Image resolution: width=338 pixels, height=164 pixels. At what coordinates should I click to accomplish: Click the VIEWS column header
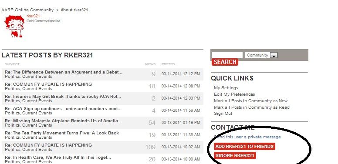(150, 64)
